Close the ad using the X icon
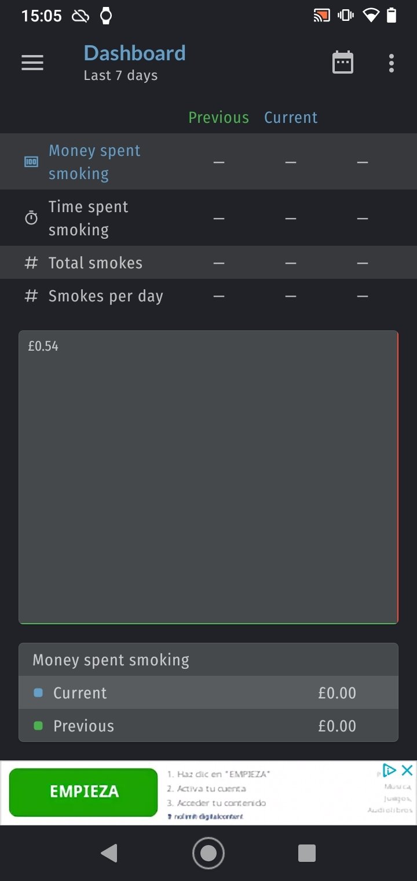The height and width of the screenshot is (881, 417). tap(407, 770)
